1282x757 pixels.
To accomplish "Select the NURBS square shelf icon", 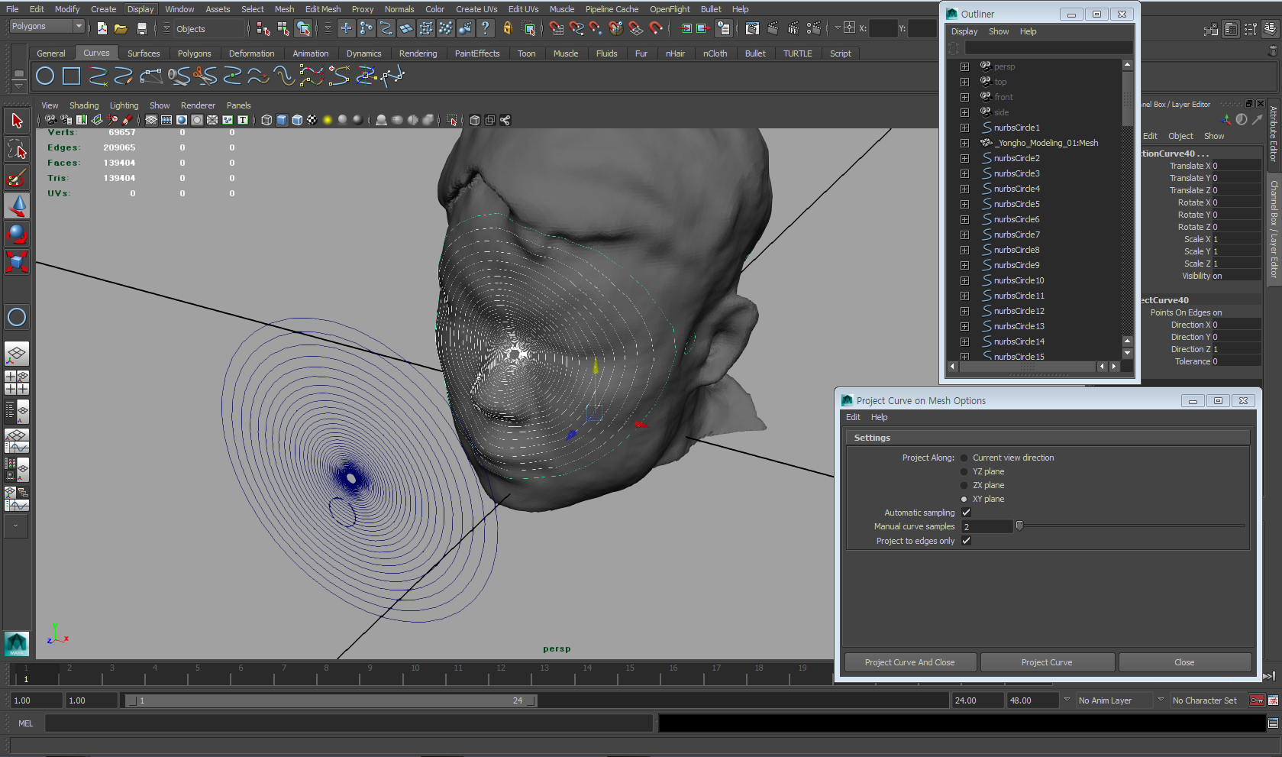I will pos(72,76).
